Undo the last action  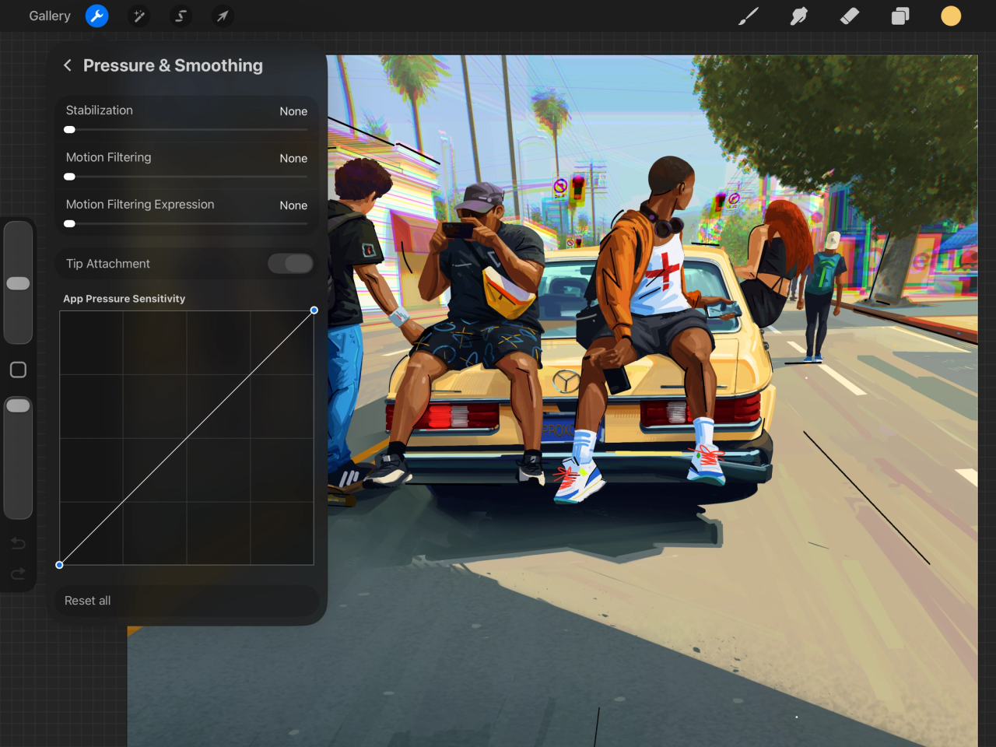coord(18,543)
